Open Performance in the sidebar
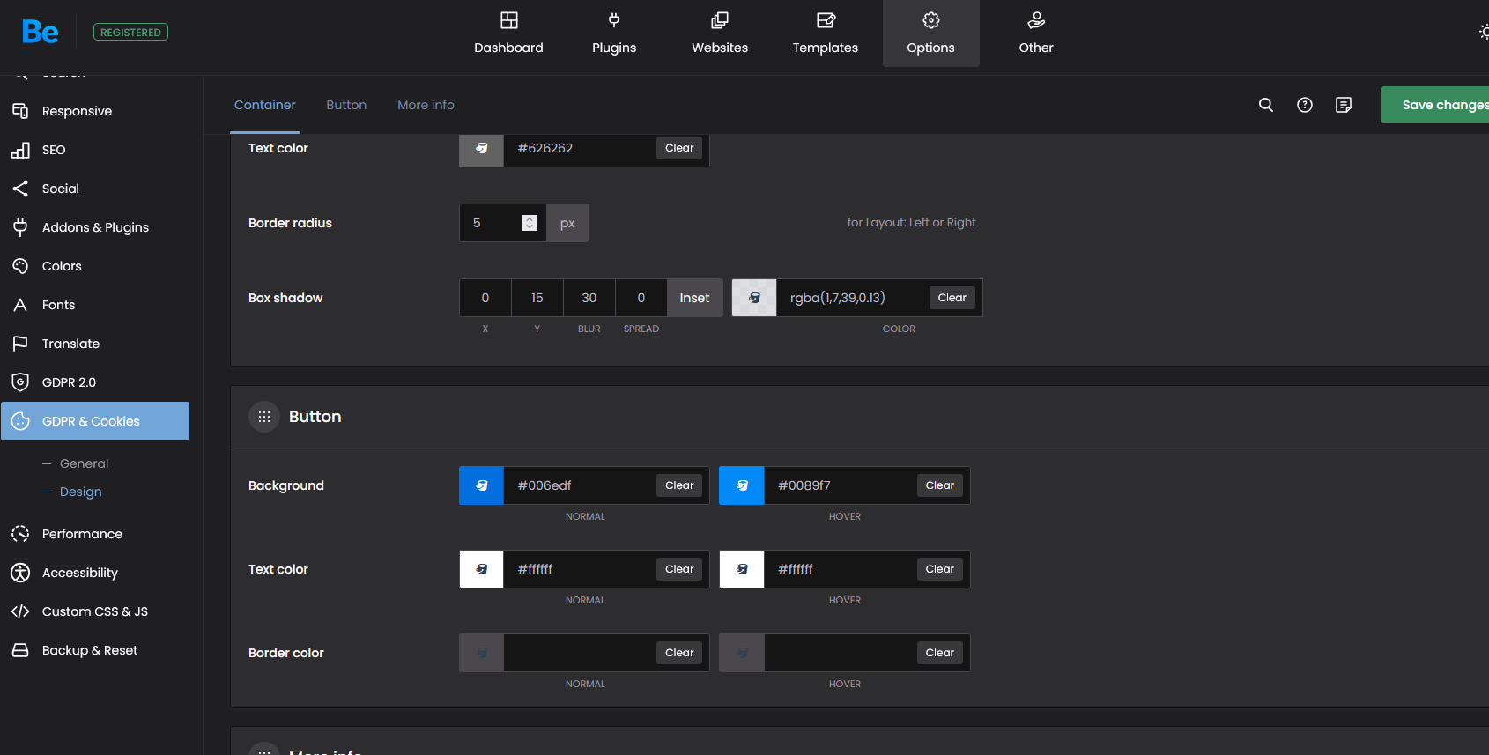The width and height of the screenshot is (1489, 755). pos(82,534)
